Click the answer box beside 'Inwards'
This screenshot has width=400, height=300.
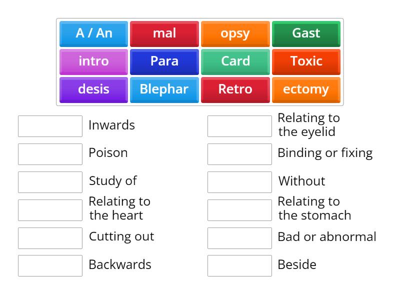tap(50, 126)
